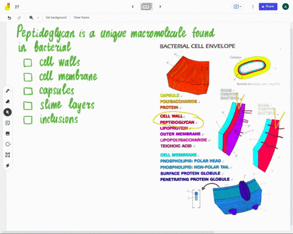Click the "OUTER MEMBRANE" label
This screenshot has width=293, height=234.
[180, 134]
